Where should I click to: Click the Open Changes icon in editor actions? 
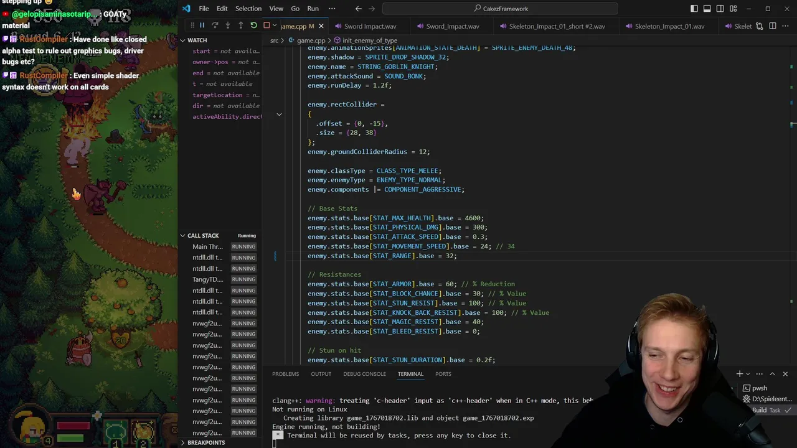[x=759, y=26]
